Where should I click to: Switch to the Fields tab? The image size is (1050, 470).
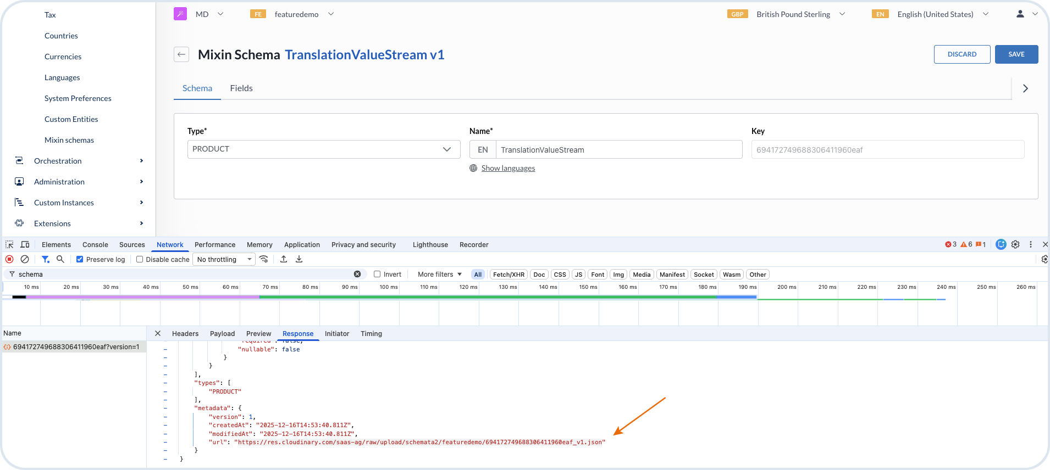(x=241, y=88)
